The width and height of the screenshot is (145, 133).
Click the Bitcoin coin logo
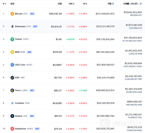(12, 14)
